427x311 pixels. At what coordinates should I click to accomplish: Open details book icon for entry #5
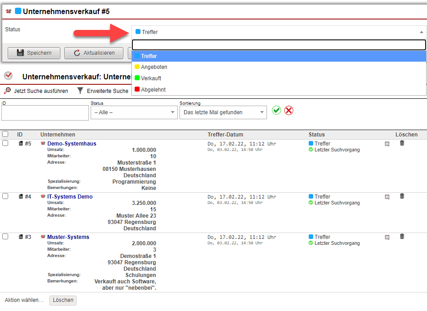click(x=387, y=145)
